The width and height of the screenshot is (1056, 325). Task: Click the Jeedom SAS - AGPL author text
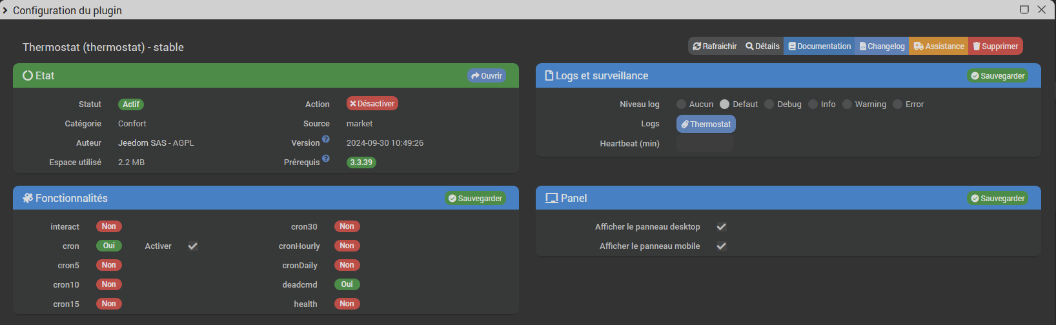tap(156, 143)
